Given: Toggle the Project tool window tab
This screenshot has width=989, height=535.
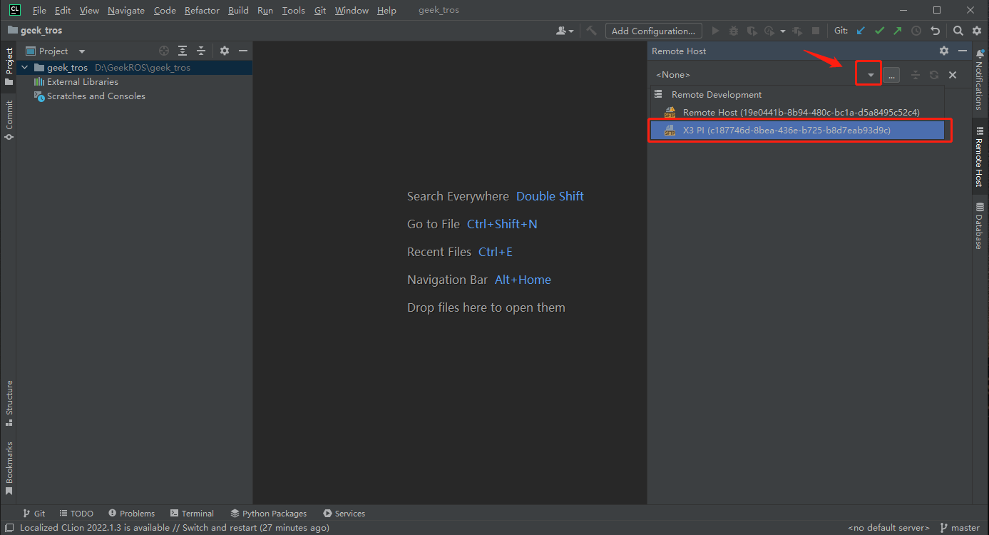Looking at the screenshot, I should (x=9, y=66).
